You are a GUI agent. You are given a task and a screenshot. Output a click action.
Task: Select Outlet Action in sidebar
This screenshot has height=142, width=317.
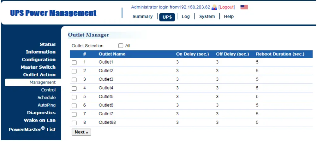coord(39,75)
